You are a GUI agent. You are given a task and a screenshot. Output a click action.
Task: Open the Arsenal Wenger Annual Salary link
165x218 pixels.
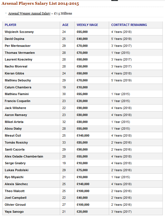(x=29, y=13)
